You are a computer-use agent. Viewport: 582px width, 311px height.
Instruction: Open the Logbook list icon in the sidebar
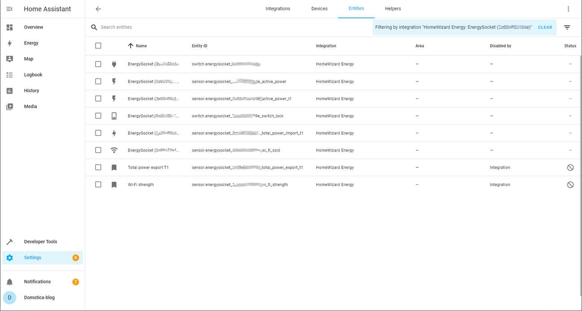coord(9,75)
